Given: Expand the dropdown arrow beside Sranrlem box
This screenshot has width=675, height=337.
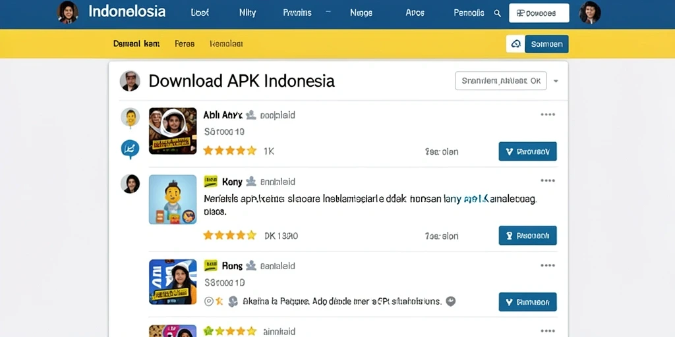Looking at the screenshot, I should click(x=556, y=81).
